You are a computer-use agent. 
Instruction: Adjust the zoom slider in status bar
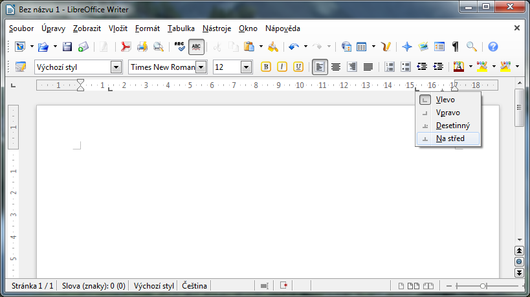483,286
